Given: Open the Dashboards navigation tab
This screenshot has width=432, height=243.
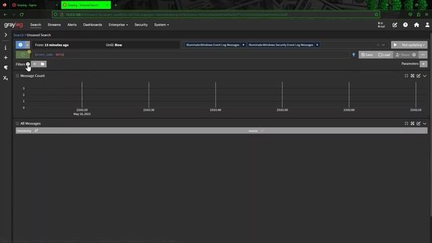Looking at the screenshot, I should tap(92, 25).
